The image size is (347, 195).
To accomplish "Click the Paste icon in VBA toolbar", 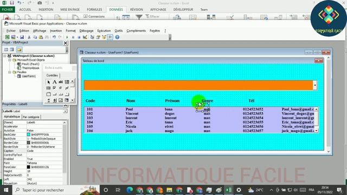I will coord(41,37).
